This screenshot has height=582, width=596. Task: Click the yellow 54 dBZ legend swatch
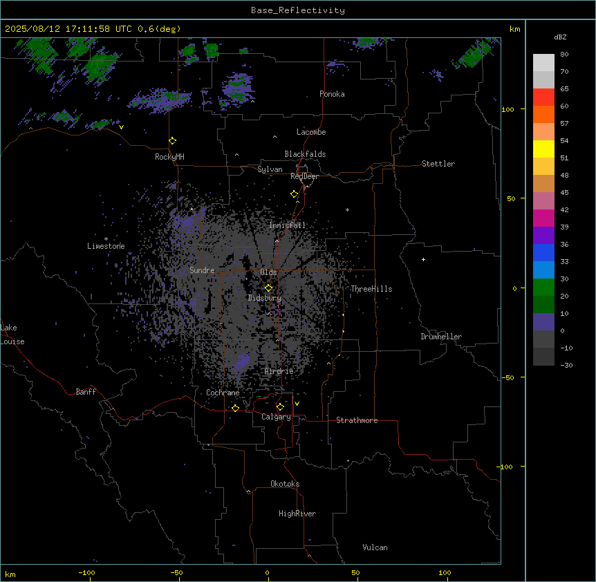pyautogui.click(x=543, y=149)
